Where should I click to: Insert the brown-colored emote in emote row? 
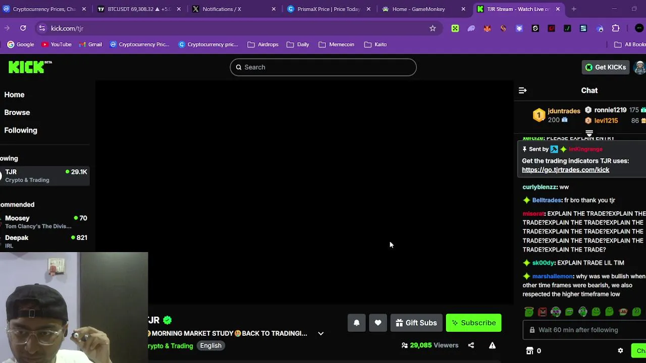coord(623,312)
